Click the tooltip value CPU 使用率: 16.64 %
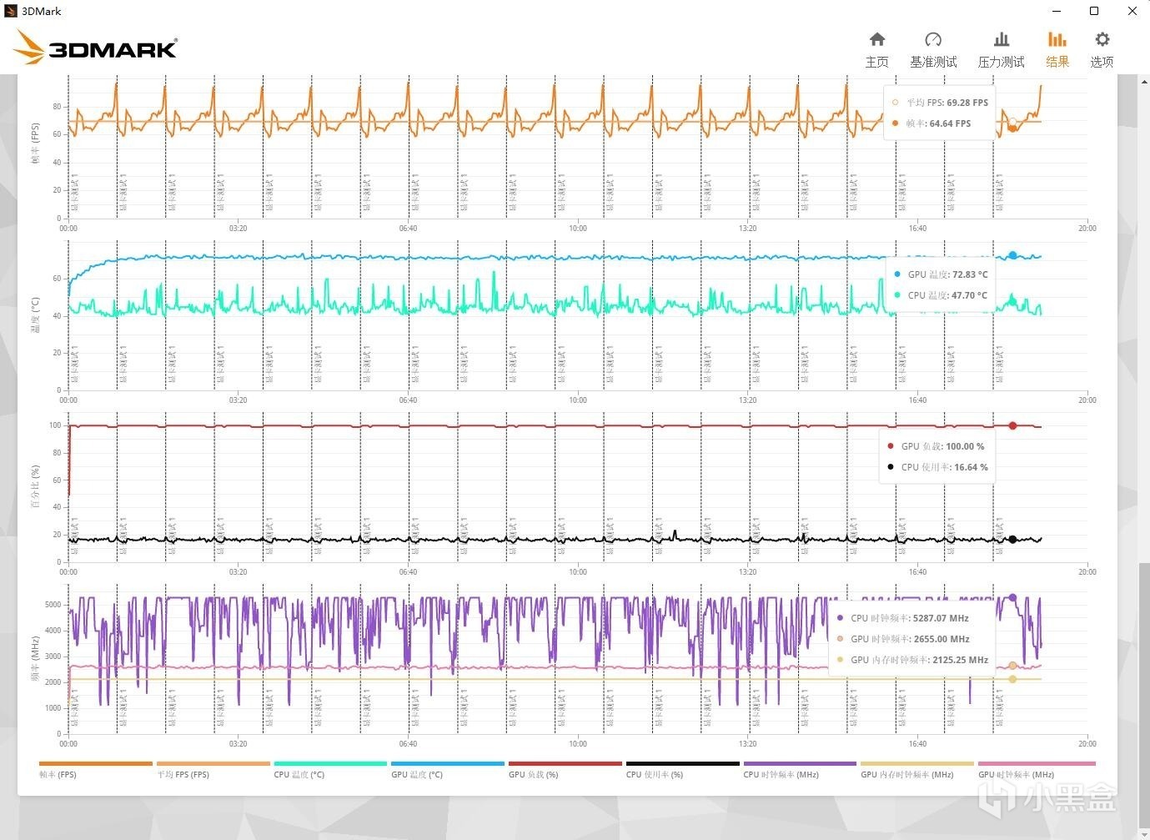 pos(944,467)
